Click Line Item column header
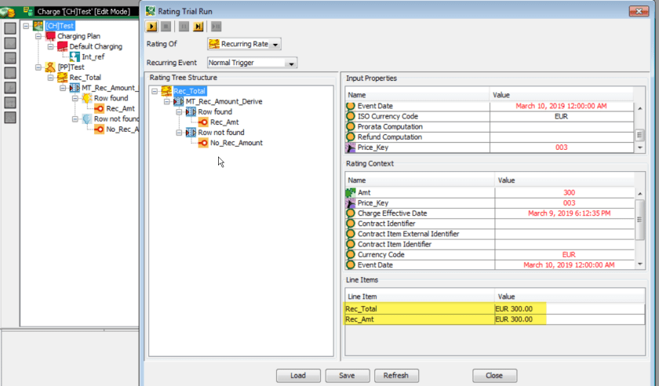This screenshot has height=386, width=659. click(x=420, y=297)
